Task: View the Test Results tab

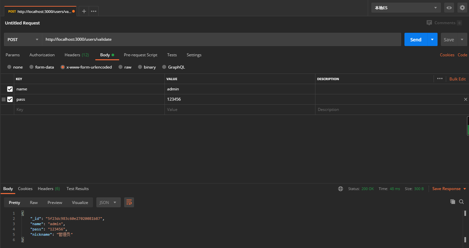Action: point(77,188)
